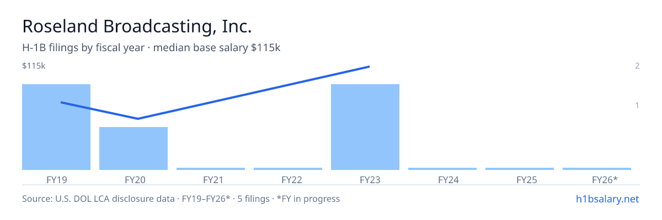This screenshot has height=220, width=662.
Task: Click the FY24 small bar stub
Action: click(442, 169)
